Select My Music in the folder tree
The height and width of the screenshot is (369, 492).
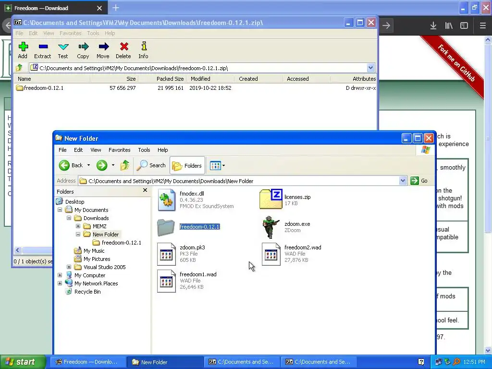pos(94,250)
